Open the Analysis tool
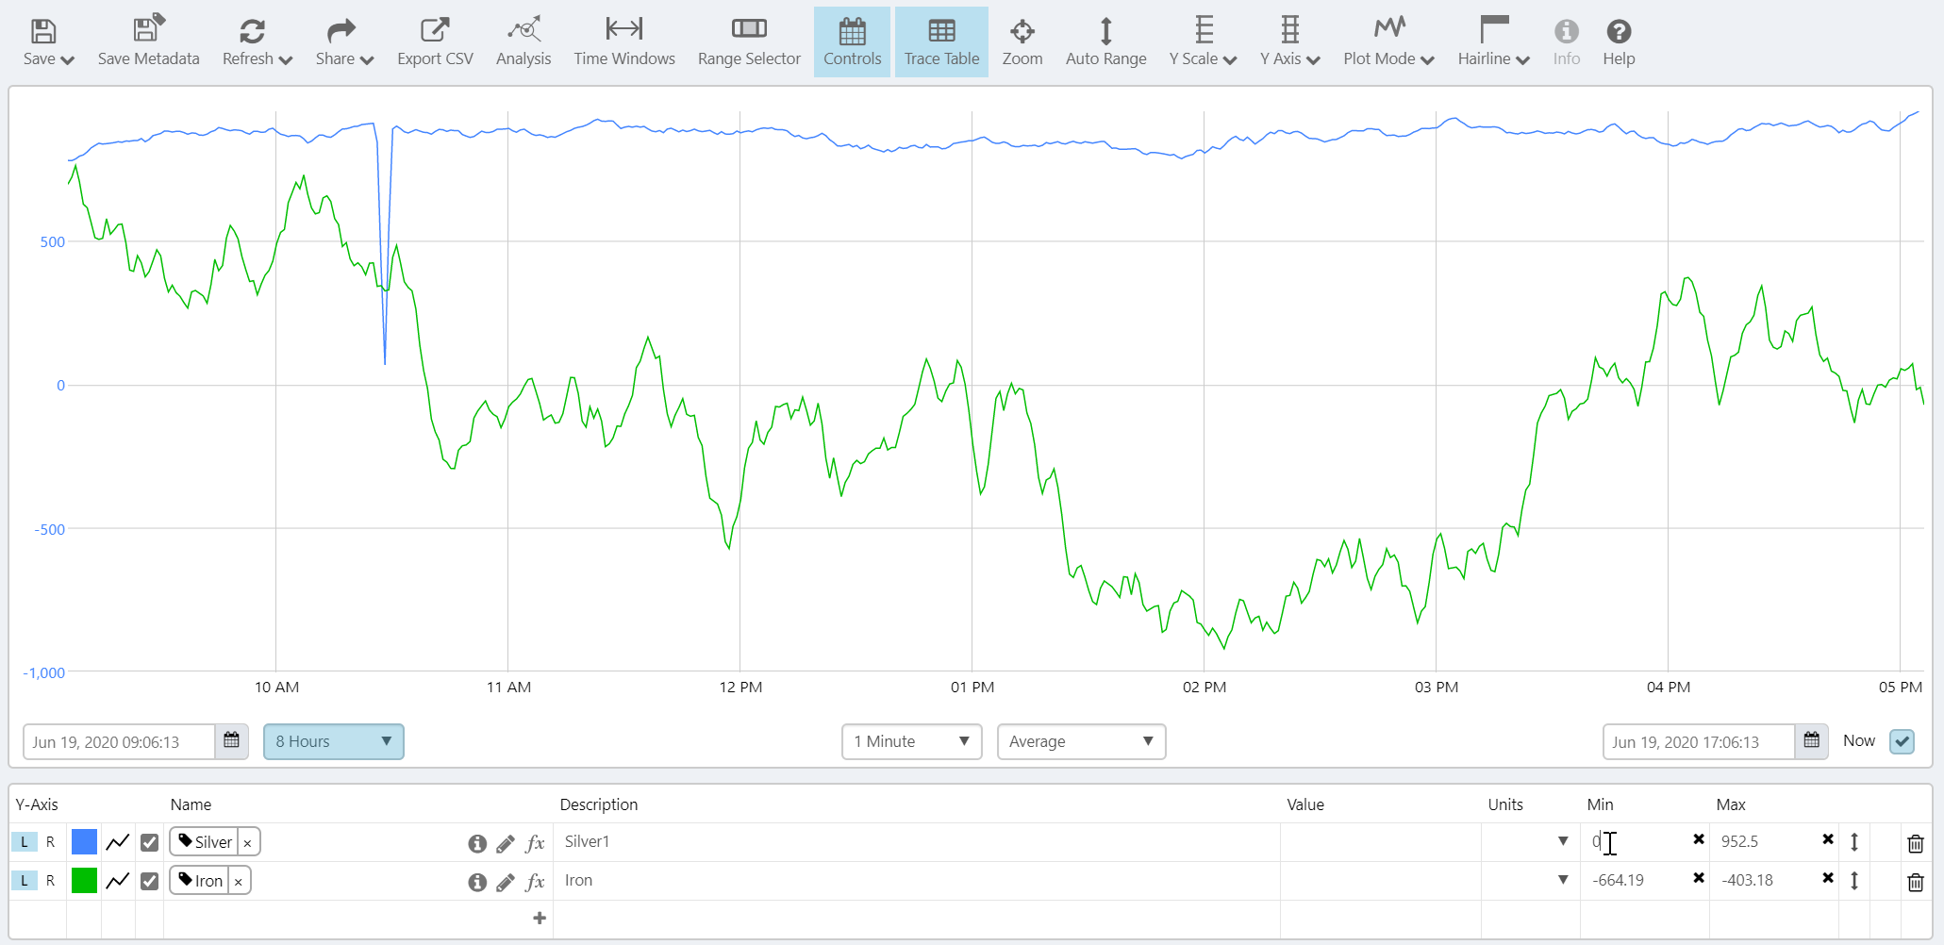This screenshot has width=1944, height=945. coord(523,31)
